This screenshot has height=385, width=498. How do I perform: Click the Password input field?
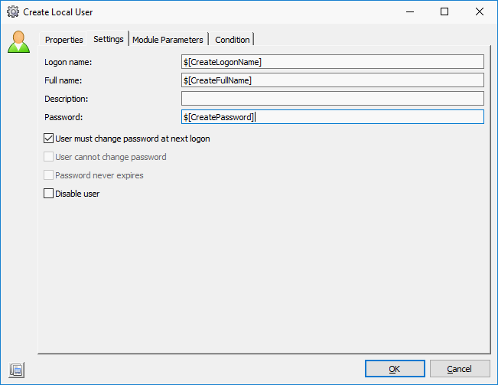[332, 117]
